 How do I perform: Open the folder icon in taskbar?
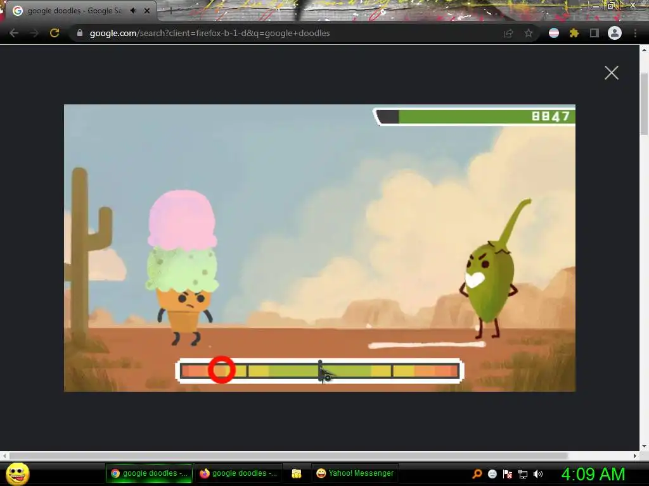(297, 473)
